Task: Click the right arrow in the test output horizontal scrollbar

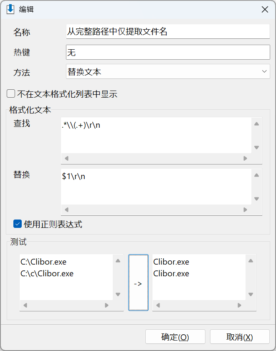Action: coord(240,306)
